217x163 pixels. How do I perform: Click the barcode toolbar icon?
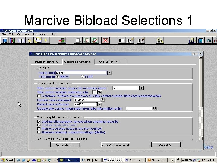point(122,40)
